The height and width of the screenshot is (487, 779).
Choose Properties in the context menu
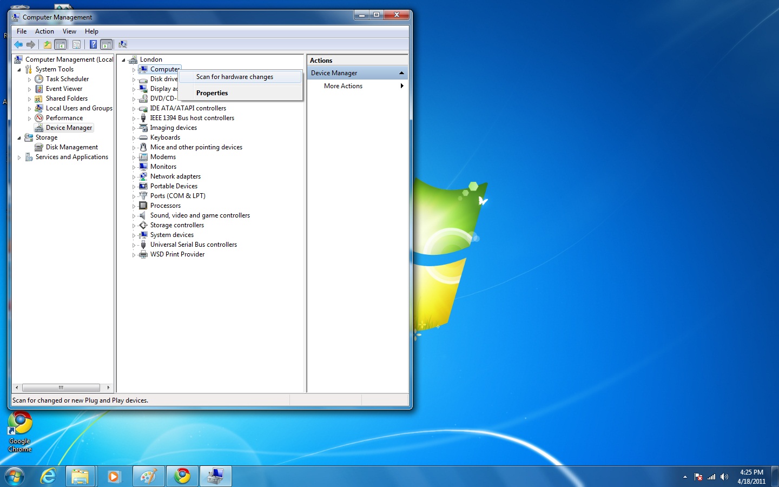(x=240, y=93)
